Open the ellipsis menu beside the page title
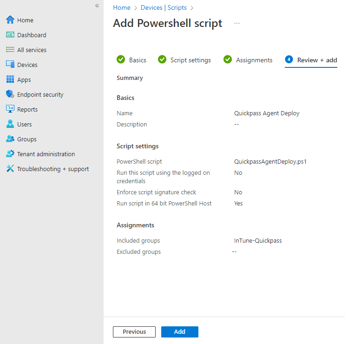The width and height of the screenshot is (348, 344). click(x=237, y=23)
